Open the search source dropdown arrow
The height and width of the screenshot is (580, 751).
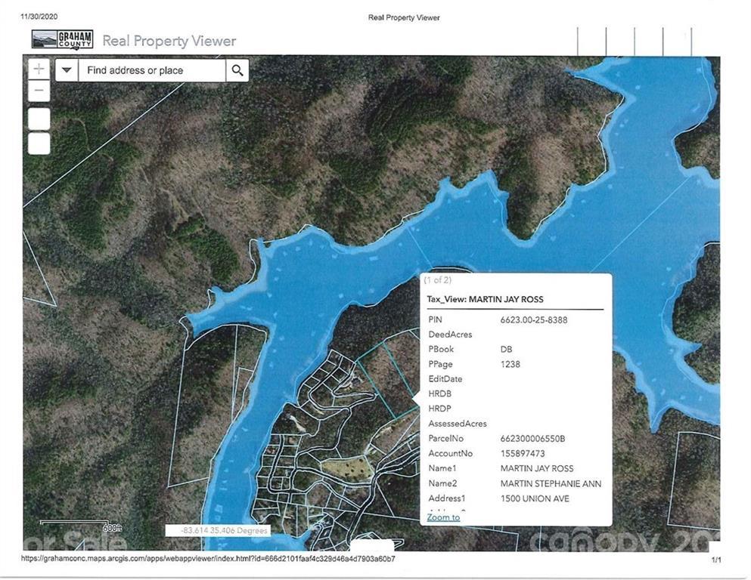[x=67, y=70]
